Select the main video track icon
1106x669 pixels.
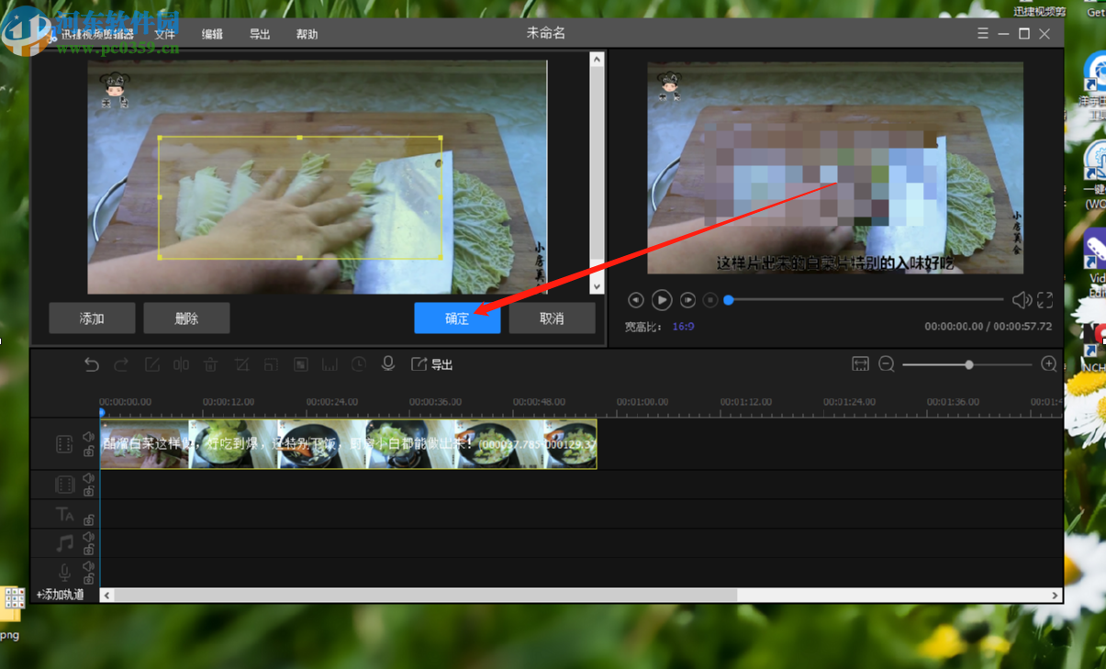click(x=64, y=444)
